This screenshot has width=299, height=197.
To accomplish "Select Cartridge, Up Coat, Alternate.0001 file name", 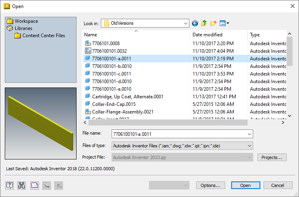I will click(128, 97).
